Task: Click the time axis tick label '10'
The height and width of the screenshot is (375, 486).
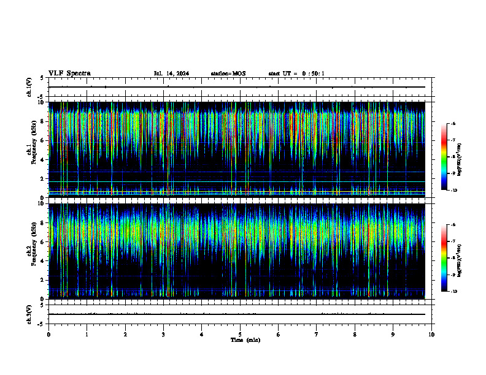Action: tap(431, 335)
